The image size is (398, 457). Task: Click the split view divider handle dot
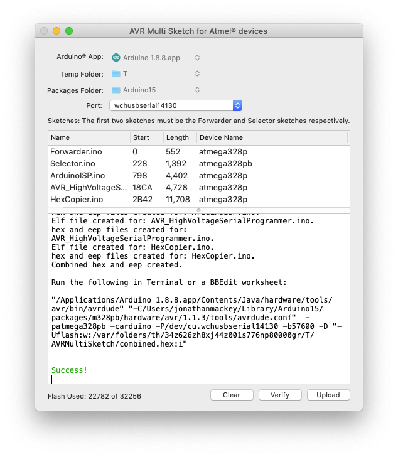point(199,210)
